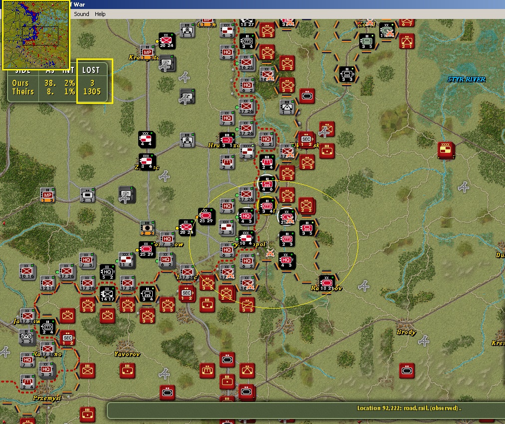The image size is (505, 424).
Task: Click the Yavorov town label
Action: 127,354
